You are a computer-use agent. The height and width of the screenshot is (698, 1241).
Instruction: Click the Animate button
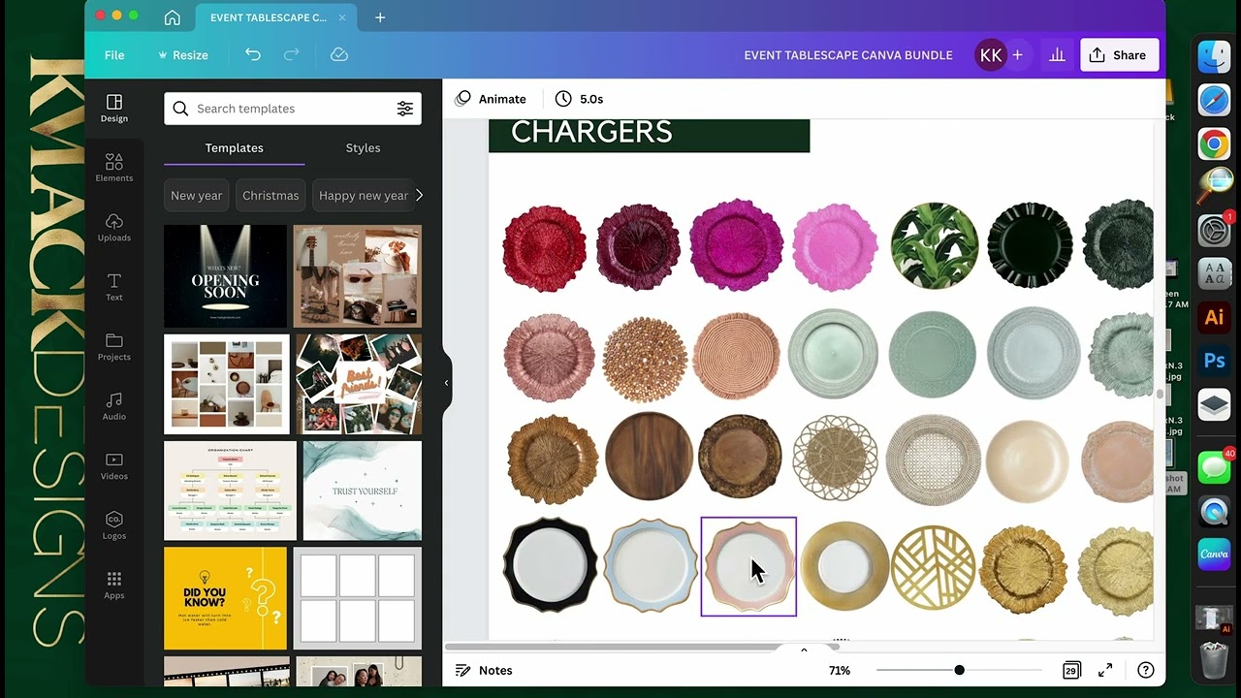click(491, 99)
